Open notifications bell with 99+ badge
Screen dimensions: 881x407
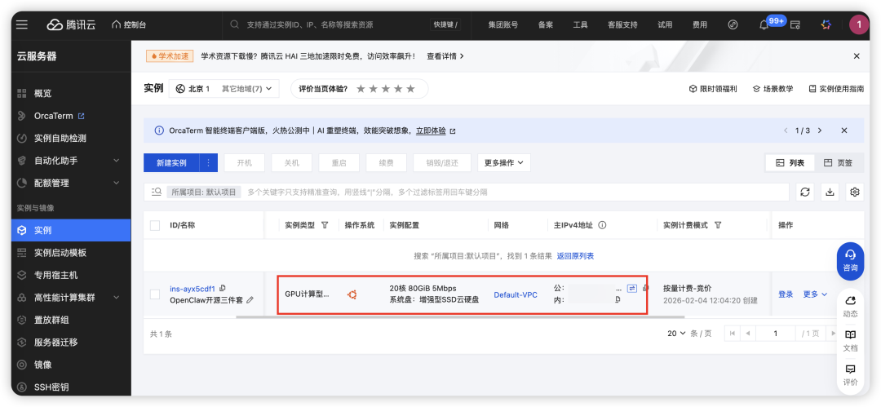coord(764,24)
